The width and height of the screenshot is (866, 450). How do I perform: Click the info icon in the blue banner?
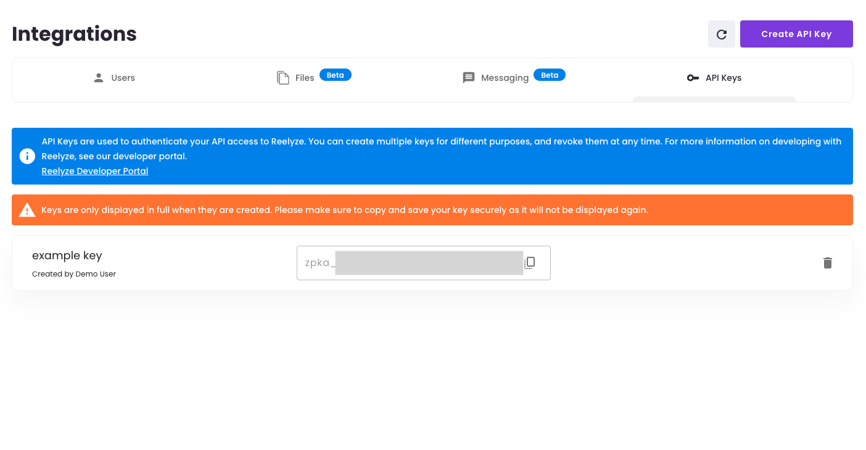point(27,156)
